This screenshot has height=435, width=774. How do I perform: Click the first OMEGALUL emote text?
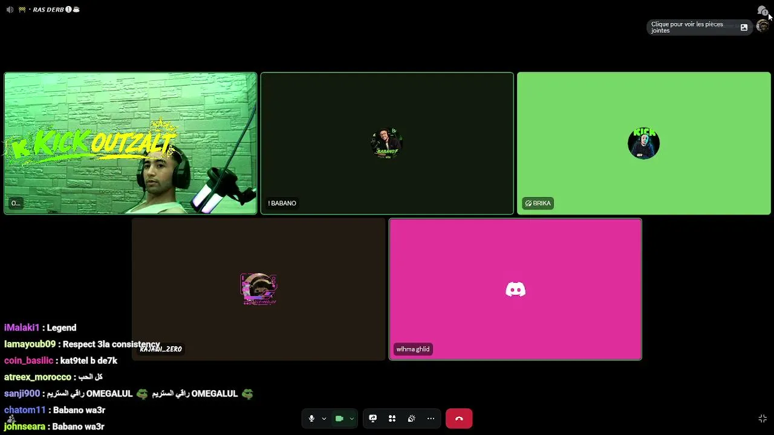[x=109, y=393]
